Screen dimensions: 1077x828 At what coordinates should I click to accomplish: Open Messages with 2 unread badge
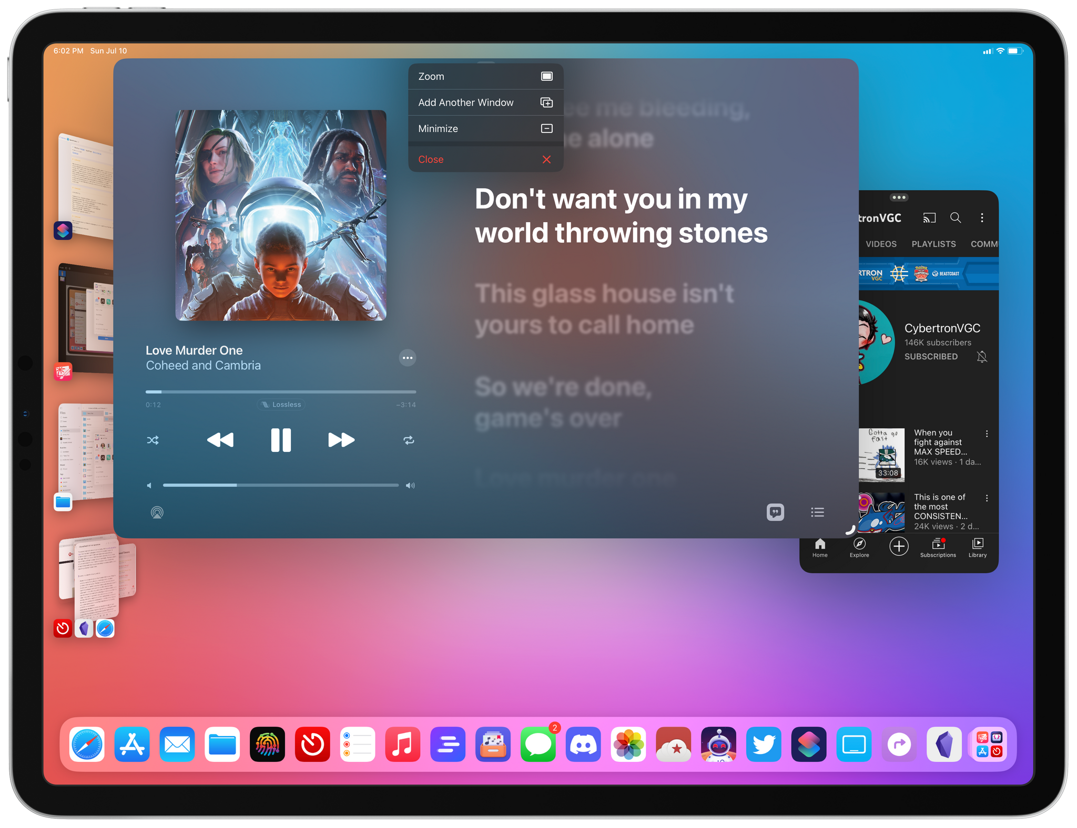coord(538,744)
